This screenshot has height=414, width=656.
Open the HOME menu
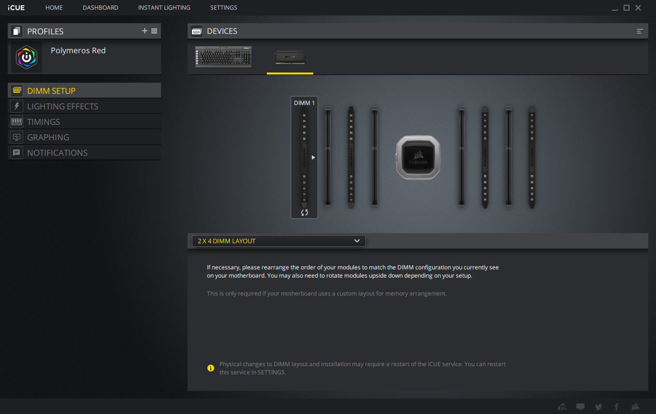(x=54, y=8)
